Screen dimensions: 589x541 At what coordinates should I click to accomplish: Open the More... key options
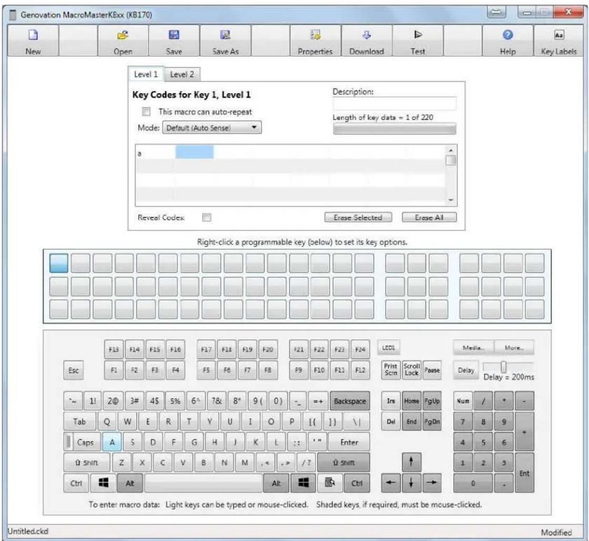513,348
